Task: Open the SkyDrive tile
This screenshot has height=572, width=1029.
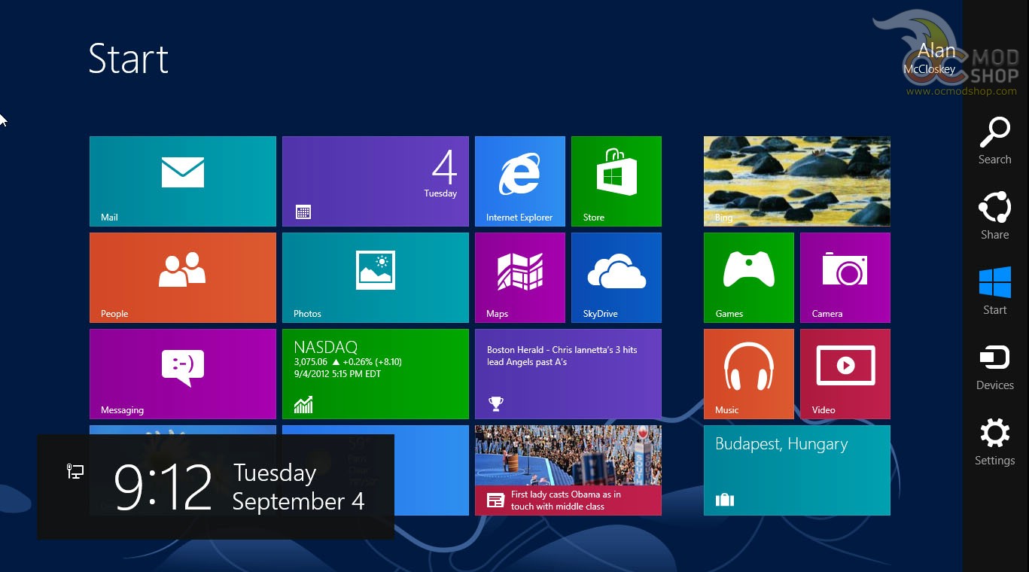Action: click(x=616, y=278)
